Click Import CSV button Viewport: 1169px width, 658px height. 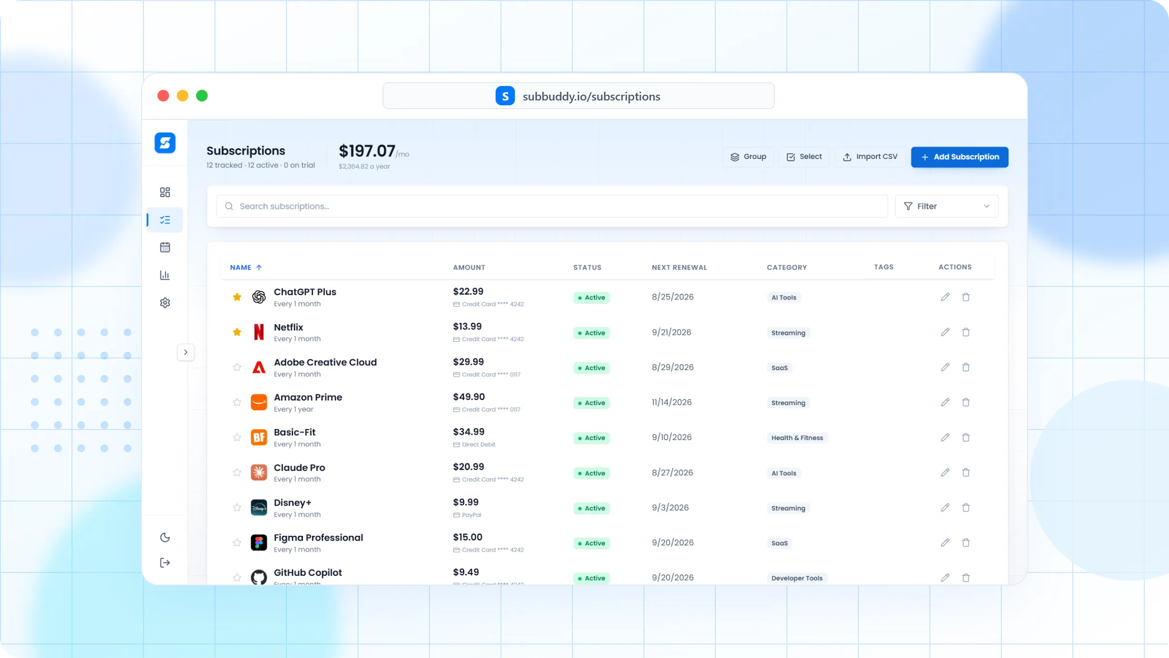click(870, 157)
